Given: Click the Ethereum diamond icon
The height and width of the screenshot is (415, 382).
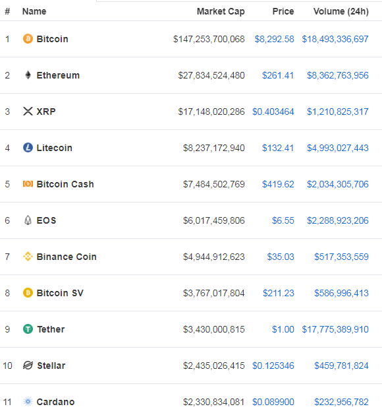Looking at the screenshot, I should coord(28,75).
